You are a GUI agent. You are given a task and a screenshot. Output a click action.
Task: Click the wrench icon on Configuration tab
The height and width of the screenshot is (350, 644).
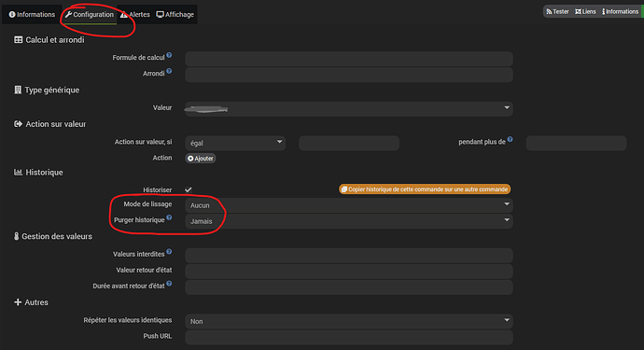[x=68, y=14]
